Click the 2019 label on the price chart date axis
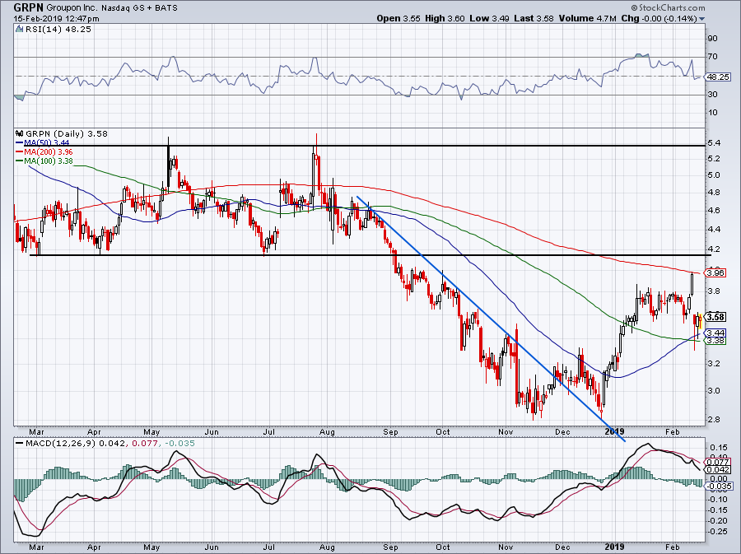741x554 pixels. pyautogui.click(x=614, y=431)
